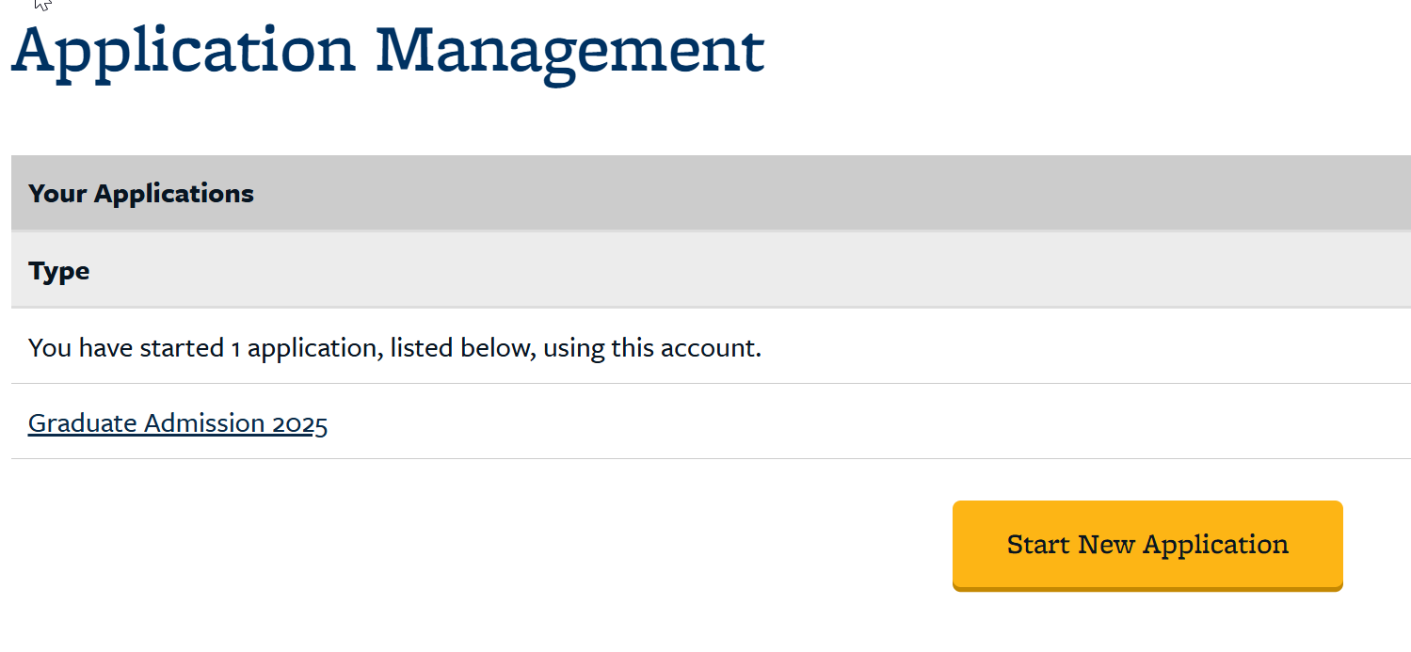The image size is (1411, 652).
Task: Click the word 'Your' in table header
Action: pyautogui.click(x=58, y=194)
